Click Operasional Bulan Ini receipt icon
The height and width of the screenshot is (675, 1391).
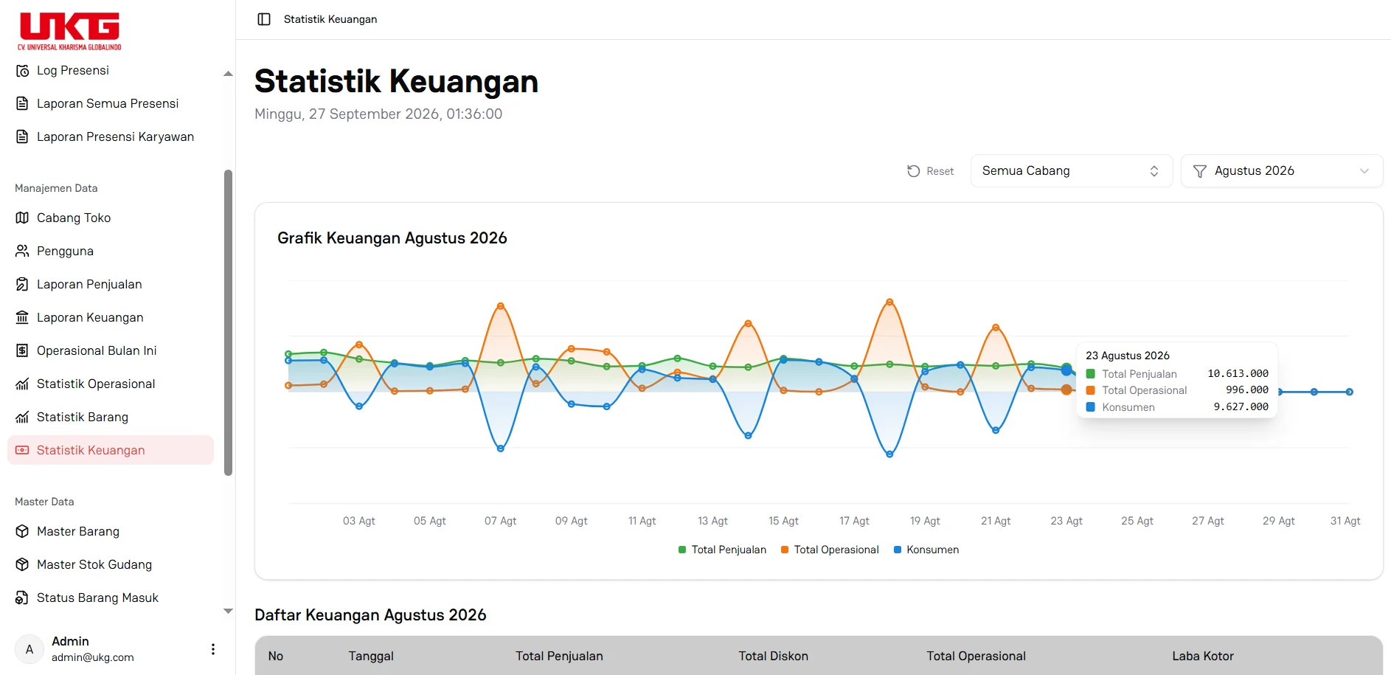[22, 351]
